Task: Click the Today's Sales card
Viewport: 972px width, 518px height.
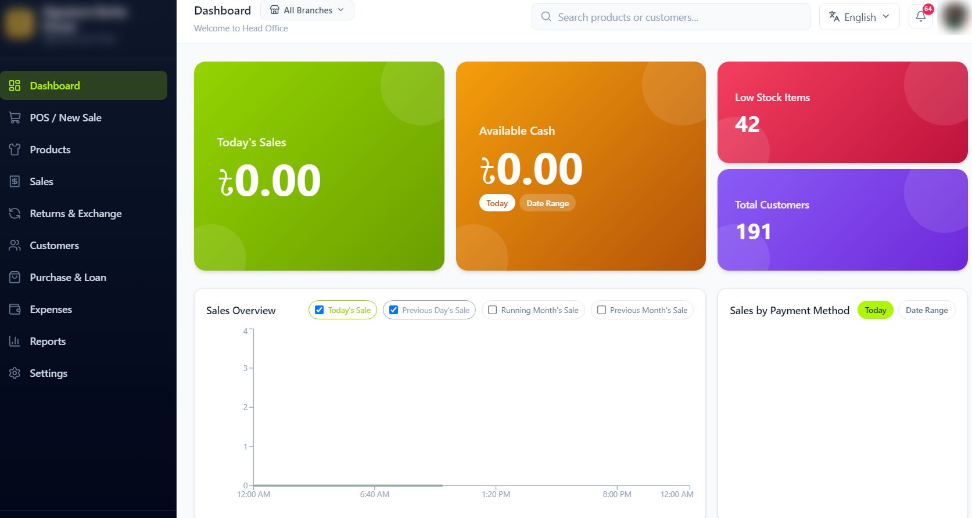Action: tap(319, 166)
